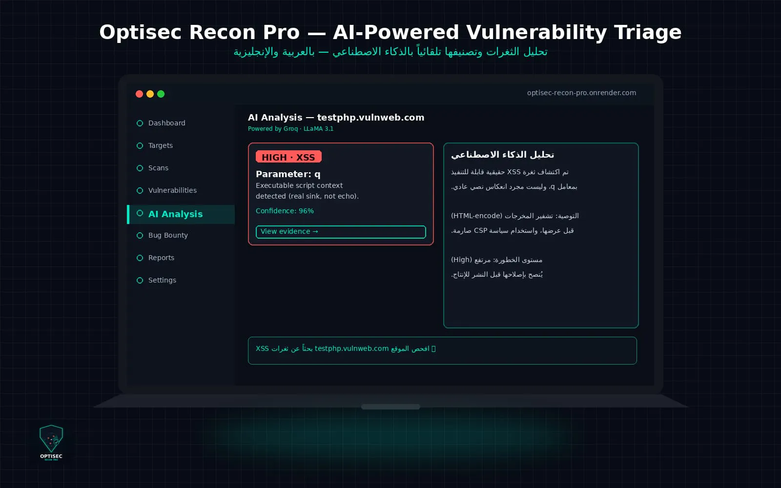Click the circle icon beside Reports
781x488 pixels.
point(140,258)
